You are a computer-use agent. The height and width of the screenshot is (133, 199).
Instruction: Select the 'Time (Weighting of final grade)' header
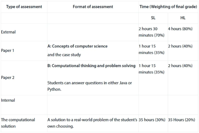click(168, 7)
